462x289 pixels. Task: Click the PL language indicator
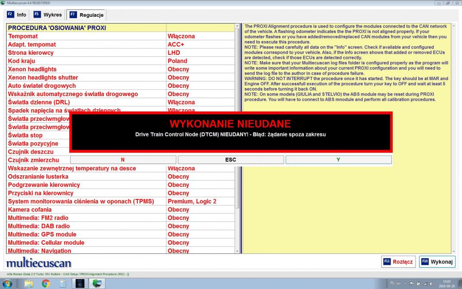click(x=392, y=283)
